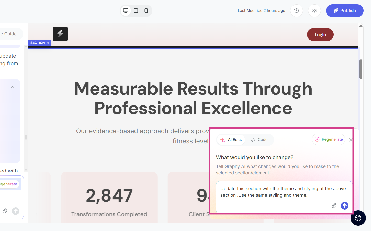
Task: Click the left sidebar send arrow
Action: click(16, 211)
